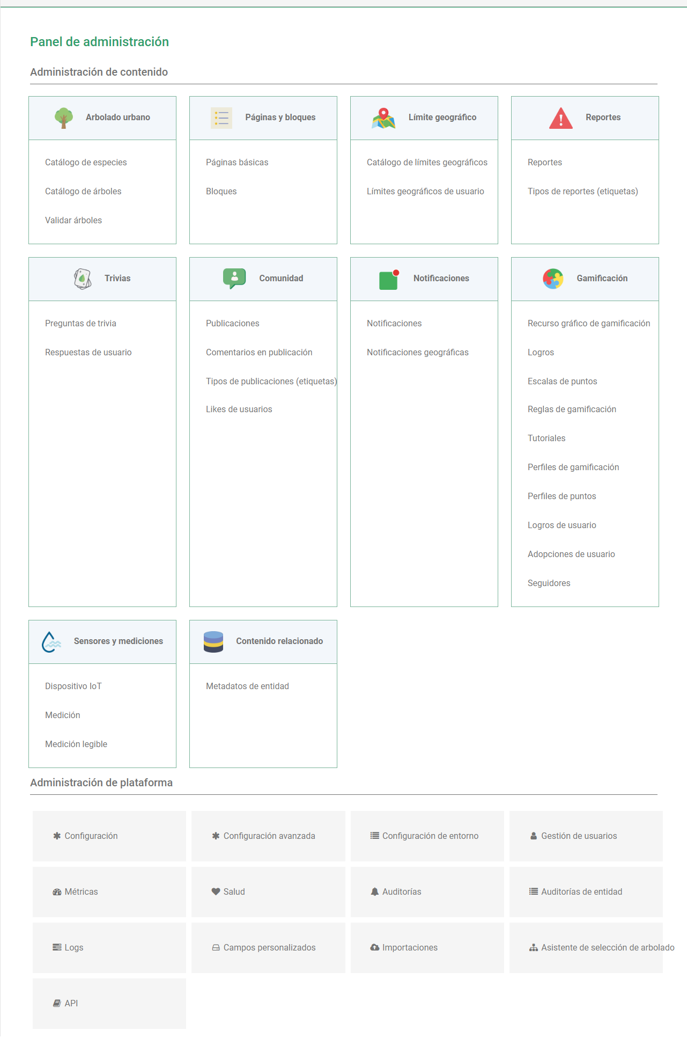The width and height of the screenshot is (687, 1038).
Task: Open the Logros link
Action: tap(541, 352)
